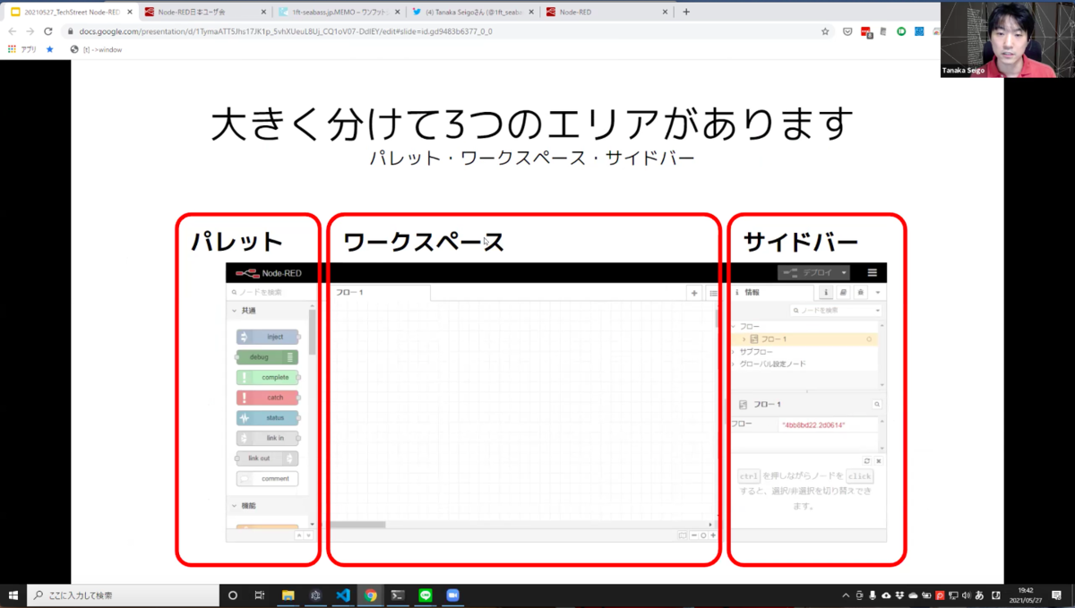Open the sidebar tab dropdown arrow
Image resolution: width=1075 pixels, height=608 pixels.
pos(878,293)
